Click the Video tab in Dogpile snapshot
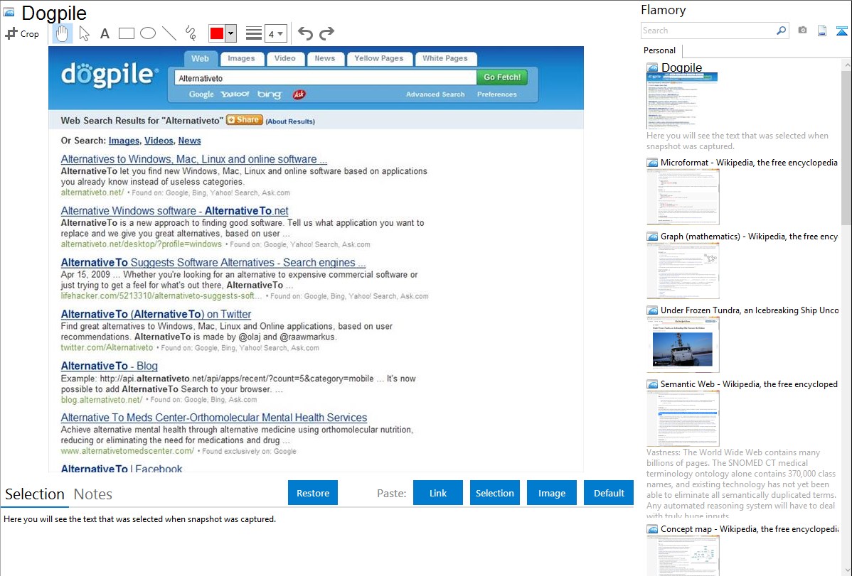Image resolution: width=852 pixels, height=576 pixels. coord(284,58)
